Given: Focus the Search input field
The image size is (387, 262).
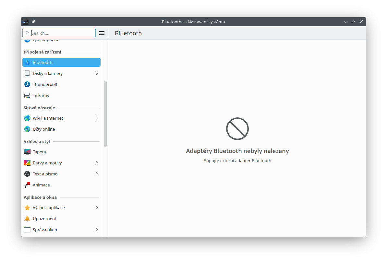Looking at the screenshot, I should [62, 33].
